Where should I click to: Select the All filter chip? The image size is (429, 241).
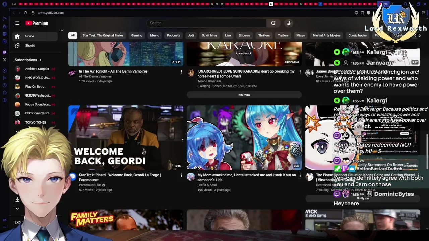tap(73, 35)
